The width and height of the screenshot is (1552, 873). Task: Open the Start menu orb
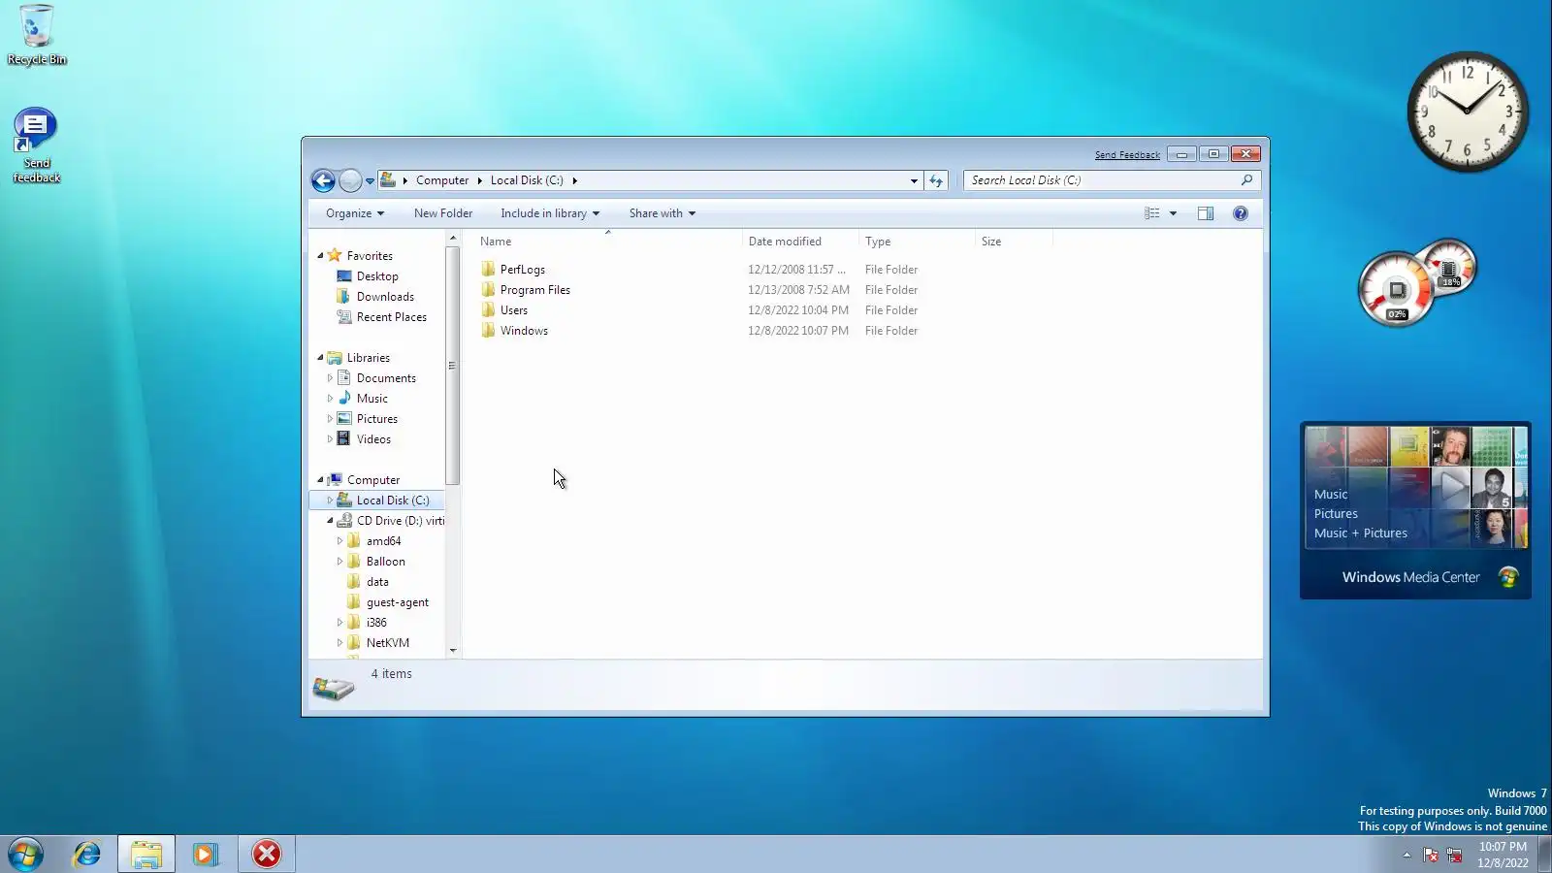[x=25, y=854]
